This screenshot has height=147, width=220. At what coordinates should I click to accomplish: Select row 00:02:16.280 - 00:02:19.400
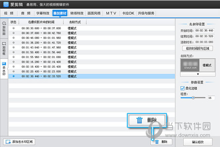pyautogui.click(x=92, y=62)
